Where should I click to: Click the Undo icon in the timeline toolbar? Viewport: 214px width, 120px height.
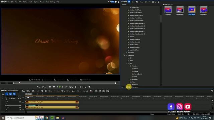click(62, 91)
